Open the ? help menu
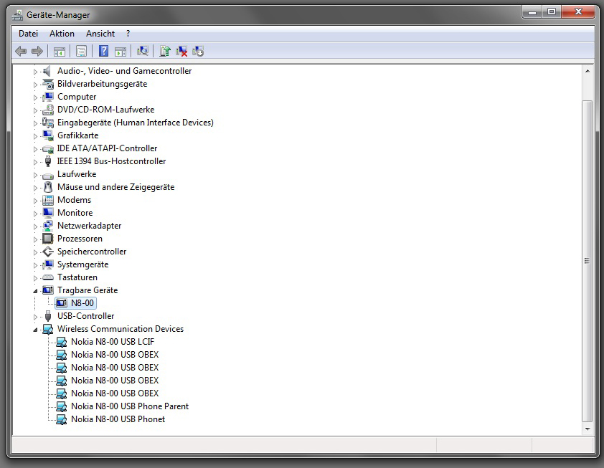The height and width of the screenshot is (468, 604). pos(128,34)
